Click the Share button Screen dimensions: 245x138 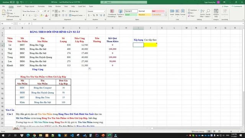(x=225, y=7)
